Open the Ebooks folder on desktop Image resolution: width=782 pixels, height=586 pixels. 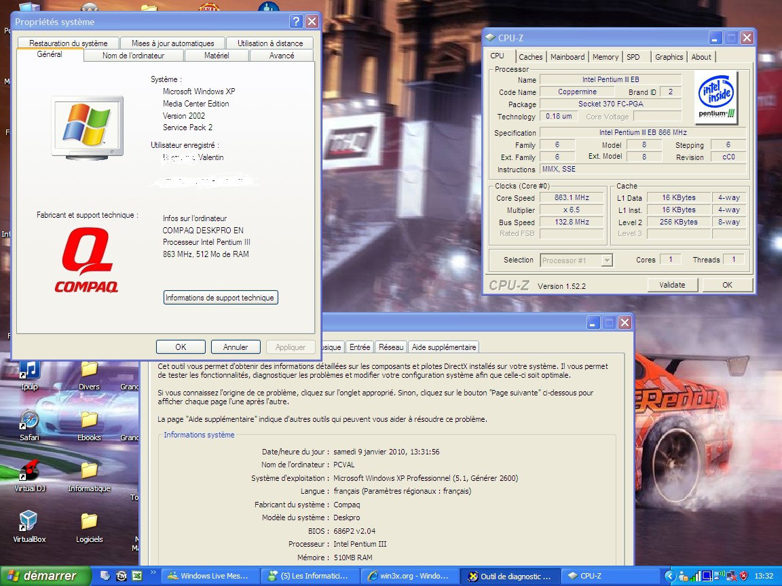pyautogui.click(x=89, y=424)
